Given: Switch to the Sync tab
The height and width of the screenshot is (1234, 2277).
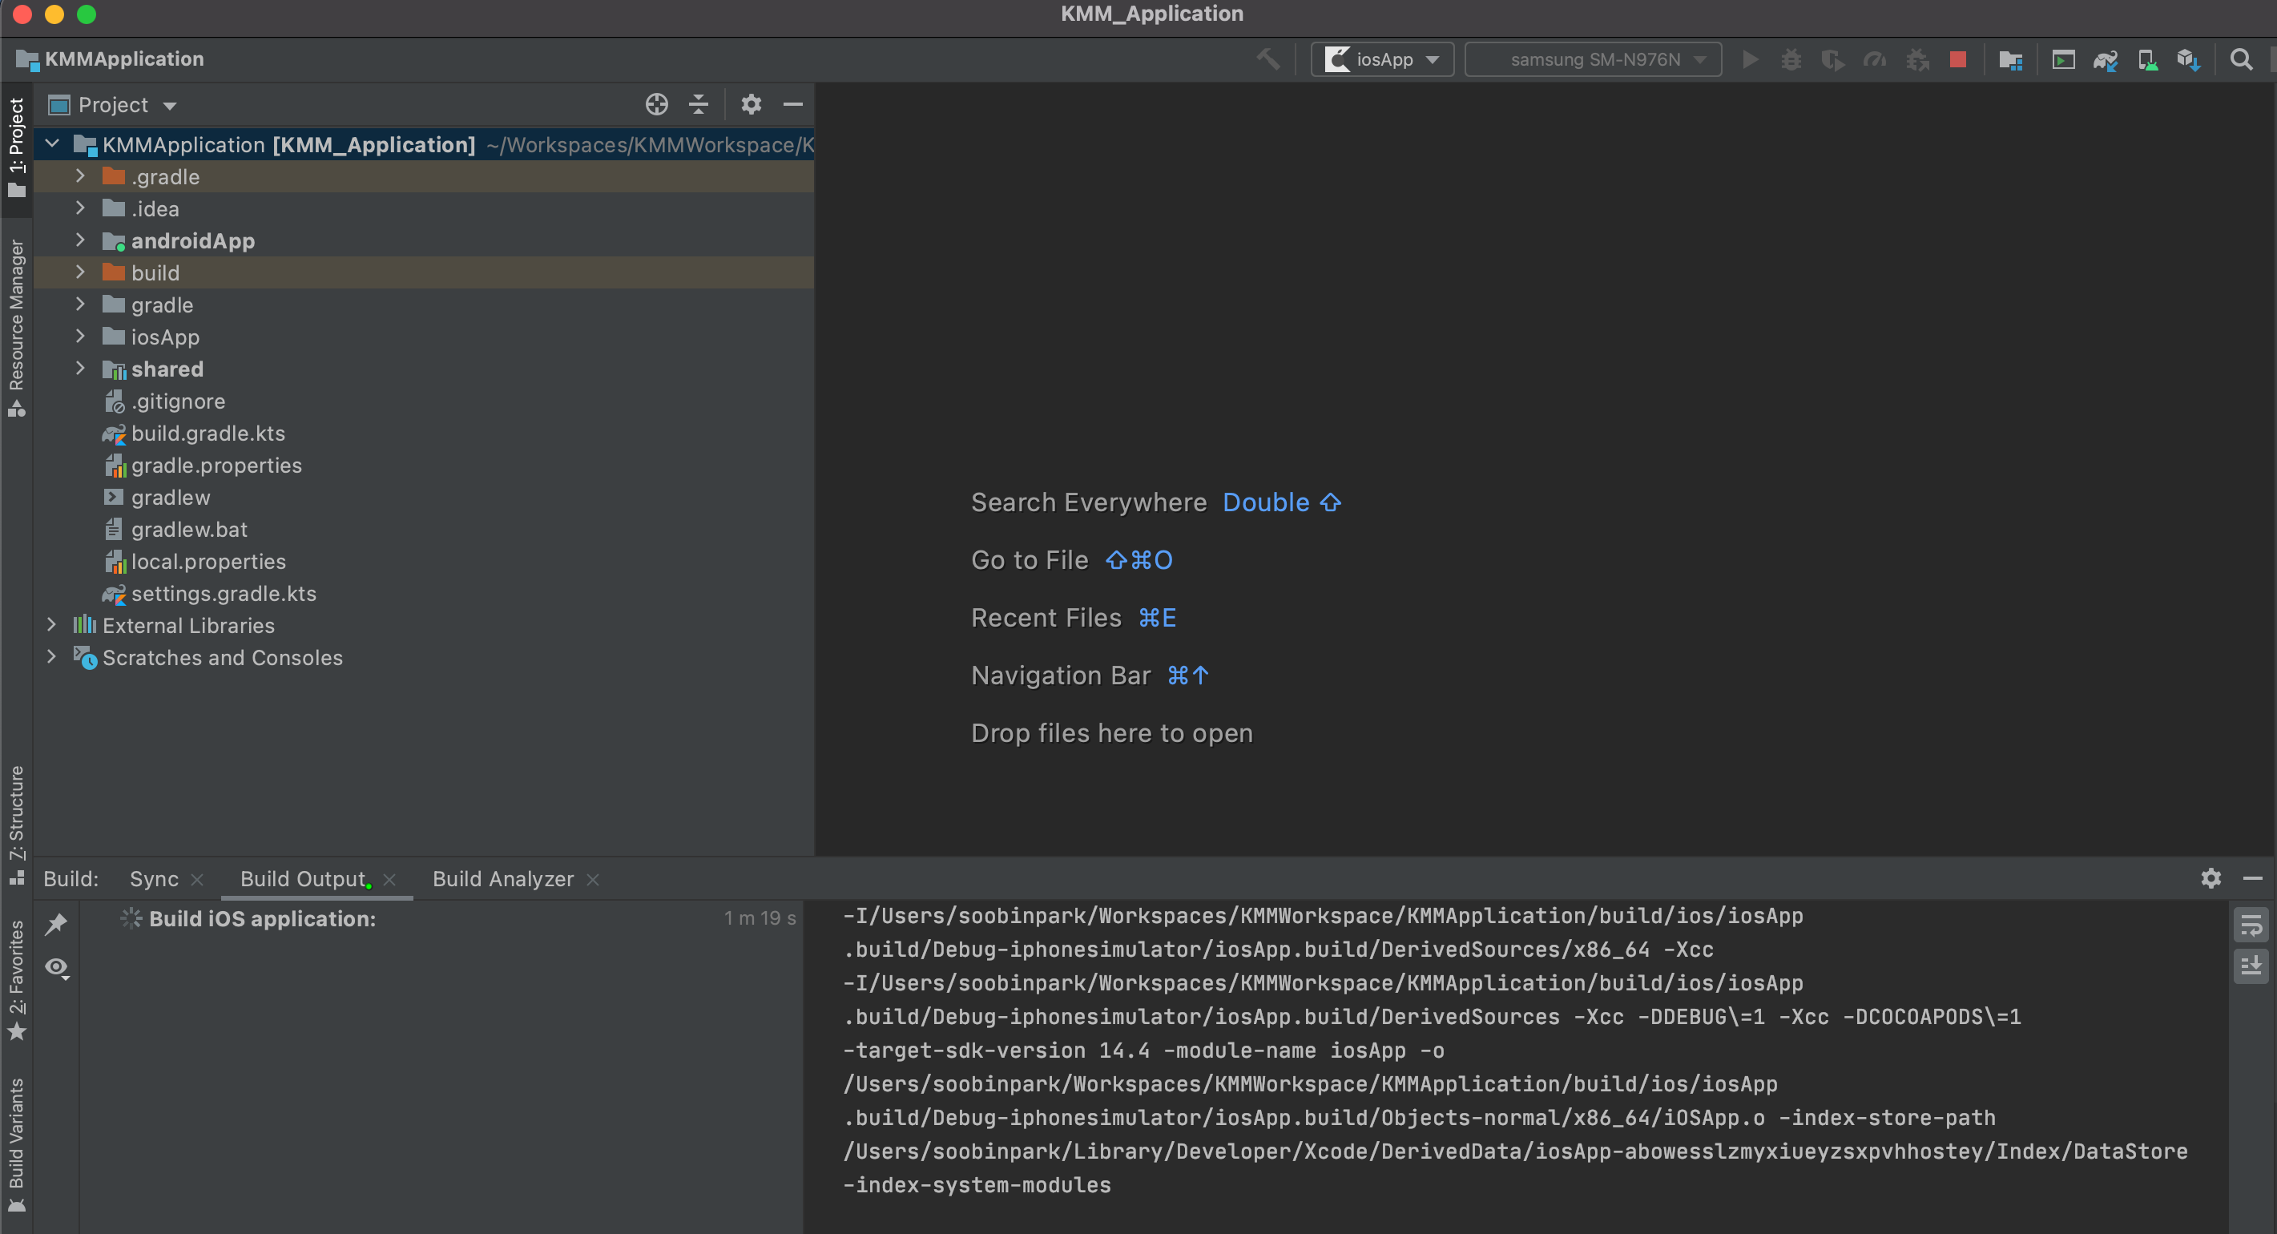Looking at the screenshot, I should (154, 879).
